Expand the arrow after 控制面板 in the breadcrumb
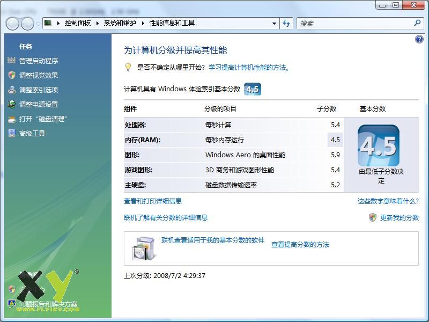This screenshot has height=322, width=429. [97, 23]
